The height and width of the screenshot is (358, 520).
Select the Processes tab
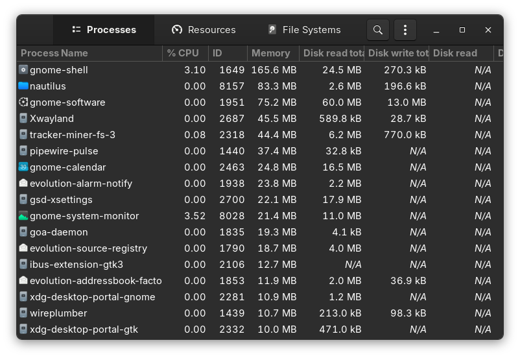[x=104, y=30]
